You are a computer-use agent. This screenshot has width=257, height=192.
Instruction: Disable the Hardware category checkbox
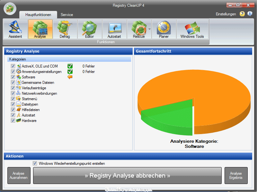[13, 121]
